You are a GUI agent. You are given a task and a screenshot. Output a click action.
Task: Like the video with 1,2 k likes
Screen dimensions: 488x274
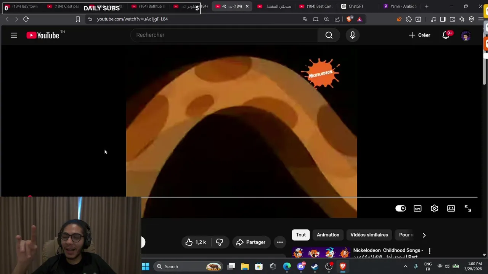point(196,242)
